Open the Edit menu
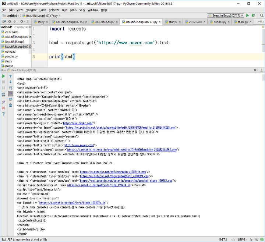Image resolution: width=265 pixels, height=242 pixels. 11,10
